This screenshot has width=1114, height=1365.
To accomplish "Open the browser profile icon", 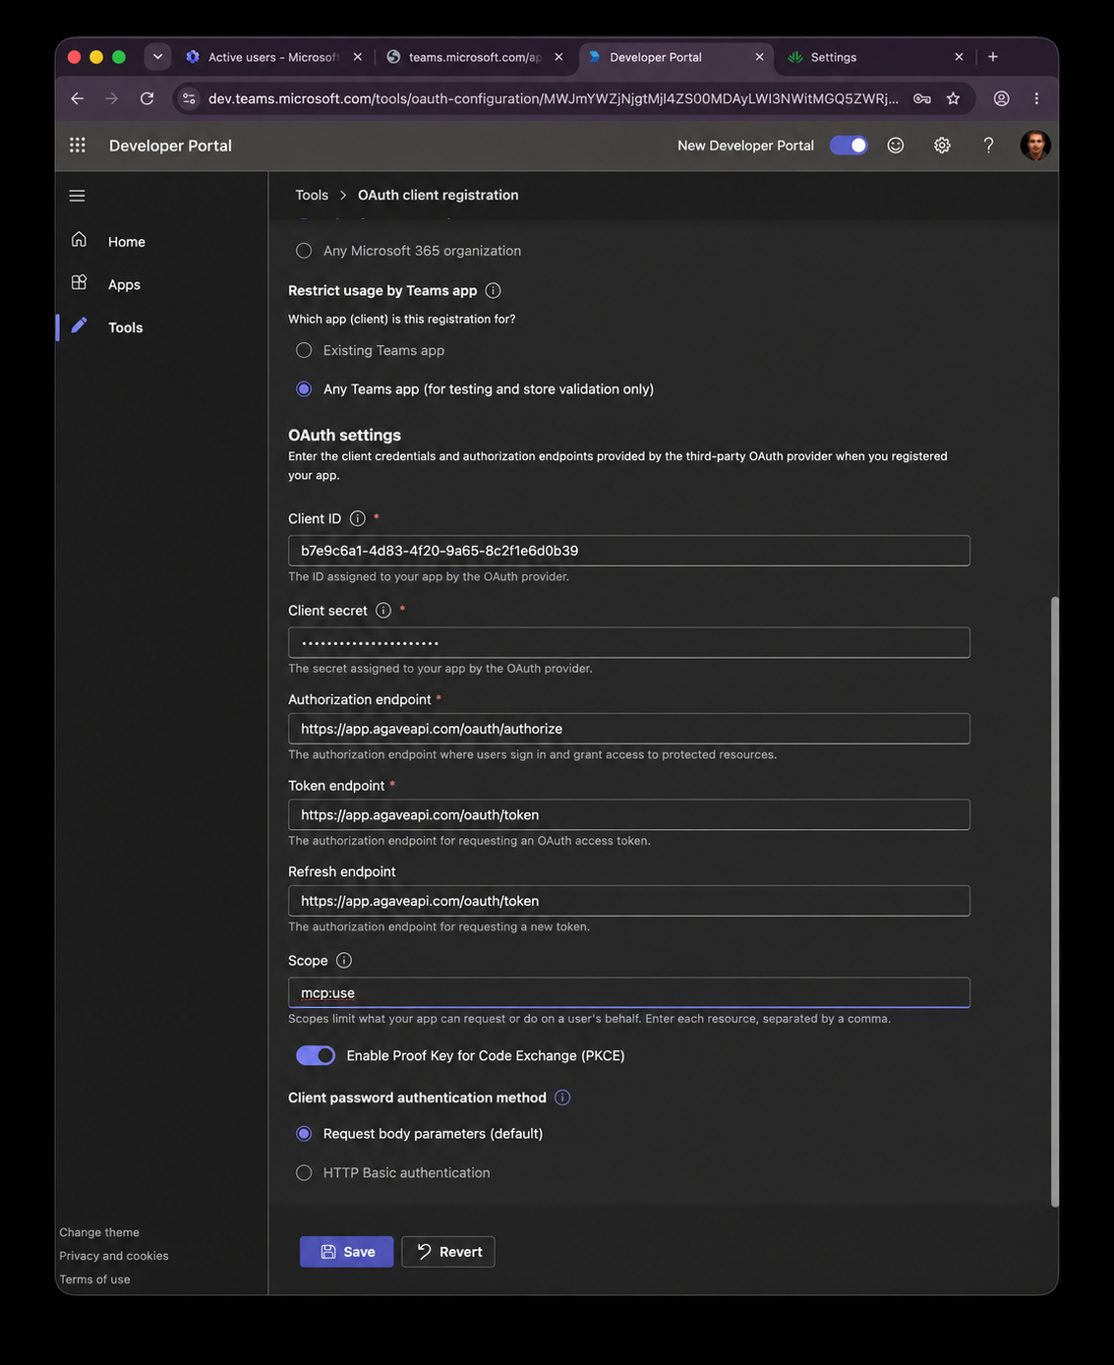I will [1001, 98].
